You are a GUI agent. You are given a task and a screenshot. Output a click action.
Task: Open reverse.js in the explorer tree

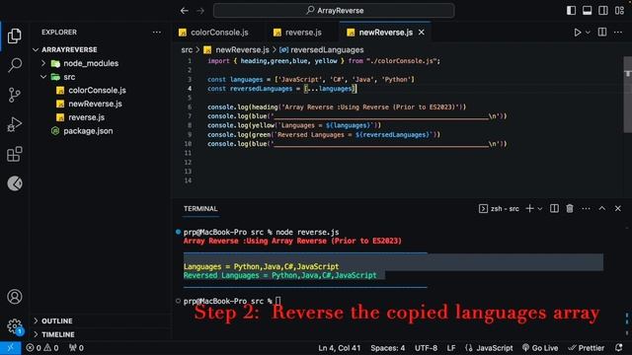tap(101, 117)
